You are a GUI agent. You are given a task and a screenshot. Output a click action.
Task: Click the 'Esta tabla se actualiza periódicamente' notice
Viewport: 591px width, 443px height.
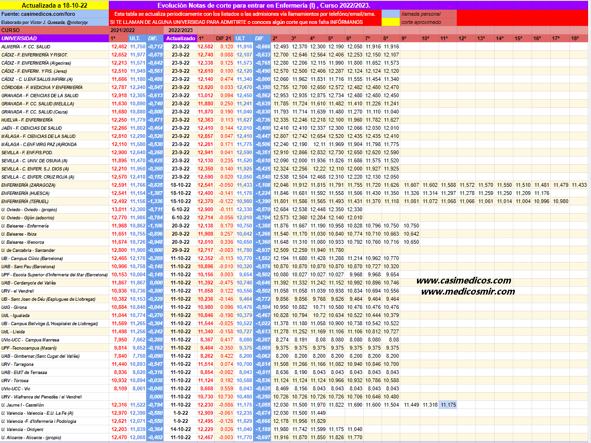click(x=245, y=14)
